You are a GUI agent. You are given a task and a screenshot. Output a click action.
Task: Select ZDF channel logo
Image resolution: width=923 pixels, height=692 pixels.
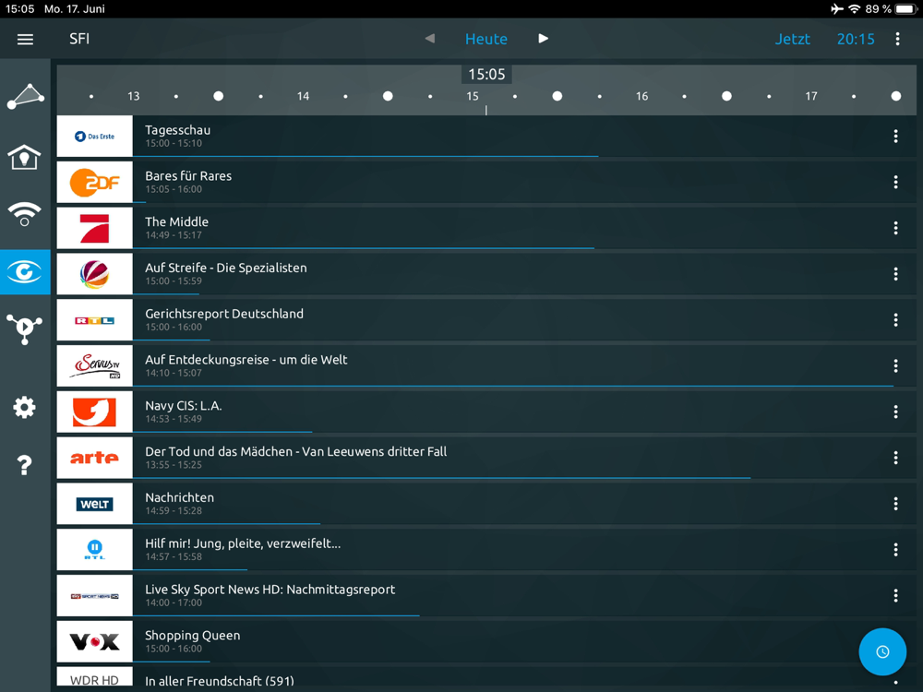coord(95,182)
